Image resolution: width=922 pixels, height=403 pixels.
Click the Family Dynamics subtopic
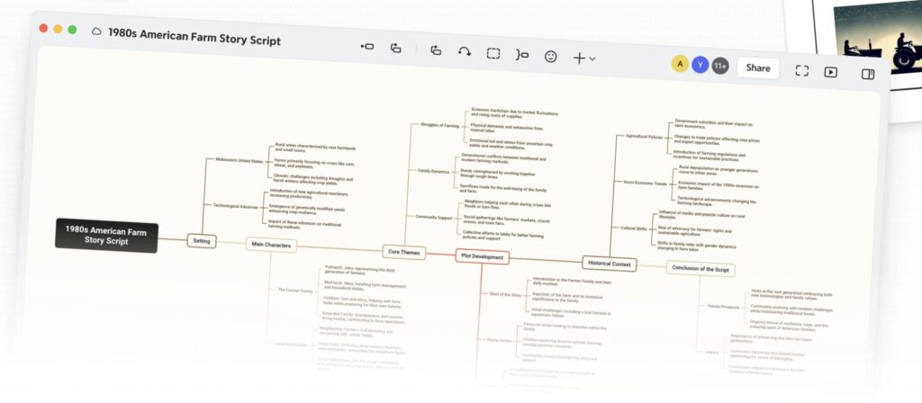tap(433, 171)
